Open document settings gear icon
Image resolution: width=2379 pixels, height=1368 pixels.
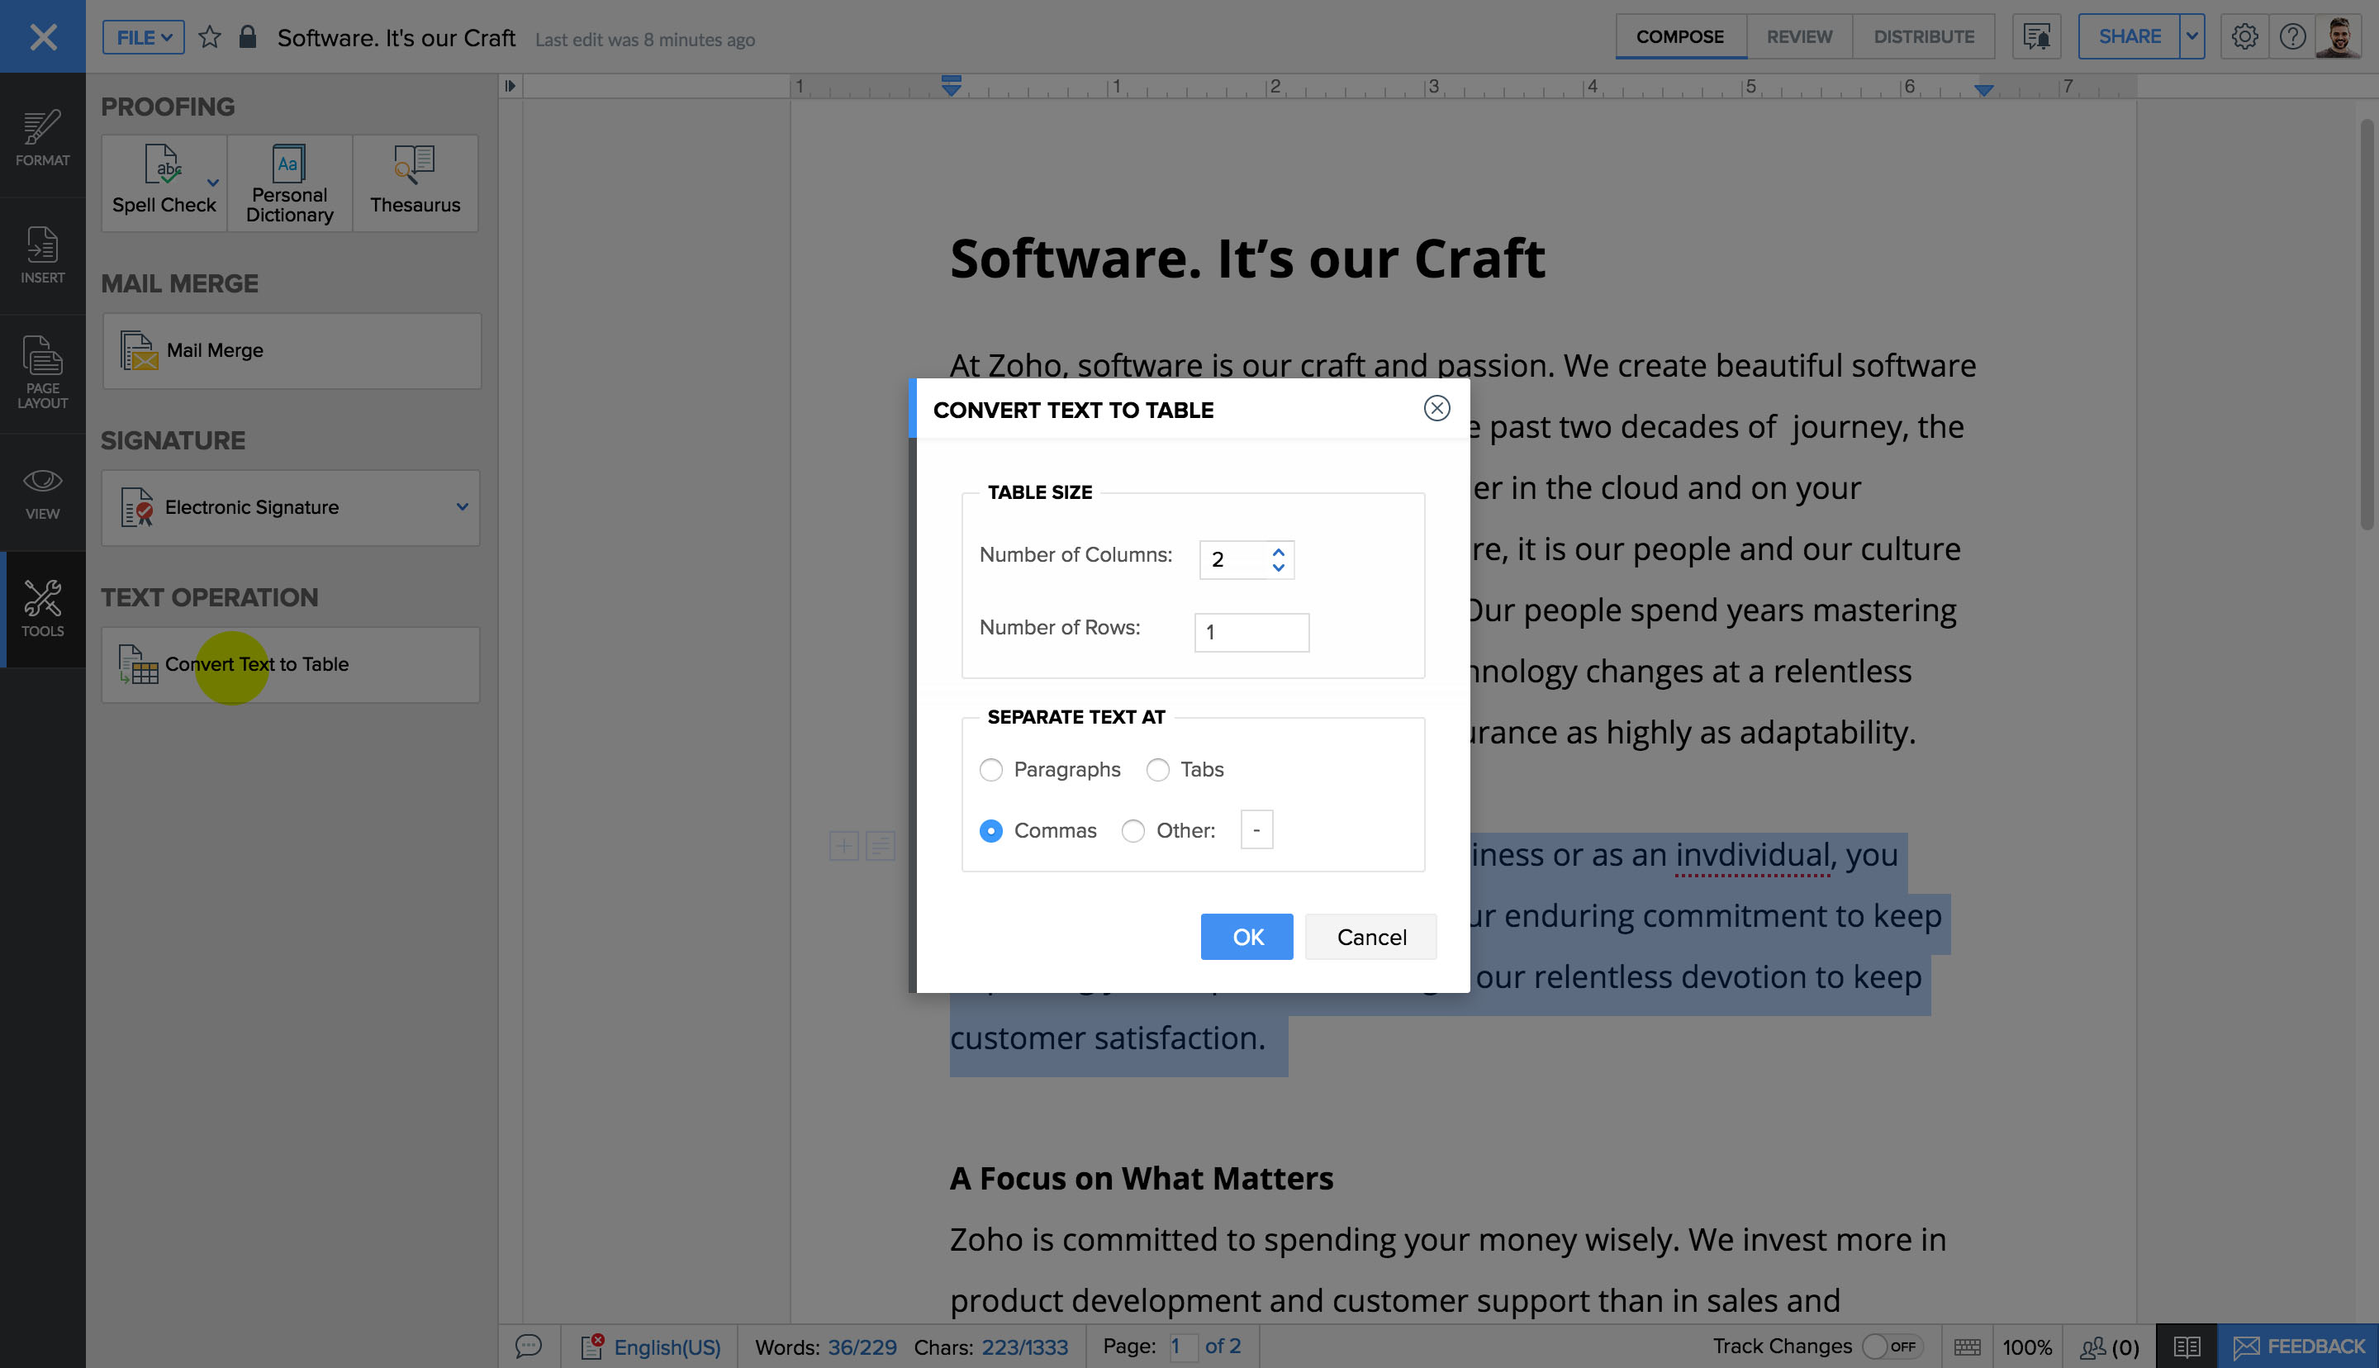(x=2244, y=36)
